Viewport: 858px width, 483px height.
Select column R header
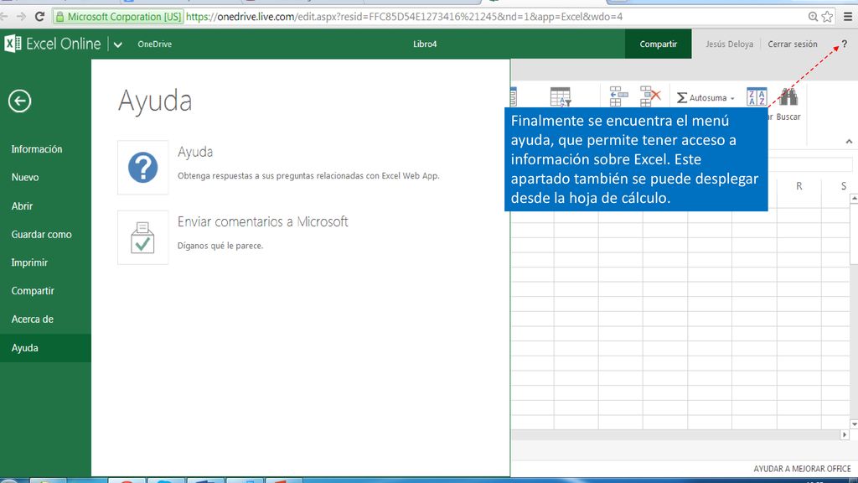[799, 186]
